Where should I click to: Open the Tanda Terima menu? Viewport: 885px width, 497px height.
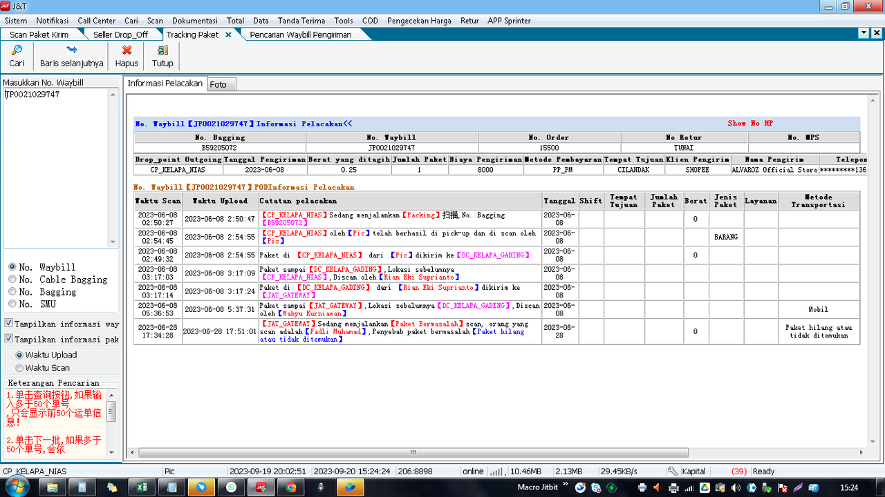tap(301, 21)
